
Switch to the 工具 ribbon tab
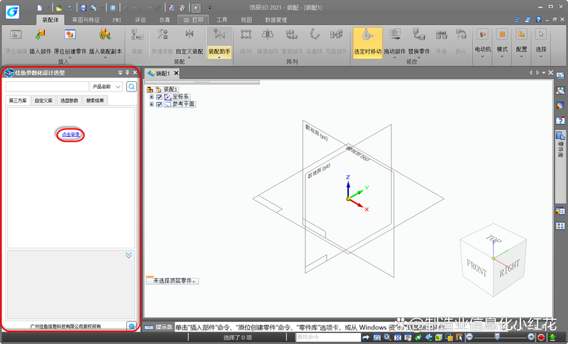click(222, 20)
